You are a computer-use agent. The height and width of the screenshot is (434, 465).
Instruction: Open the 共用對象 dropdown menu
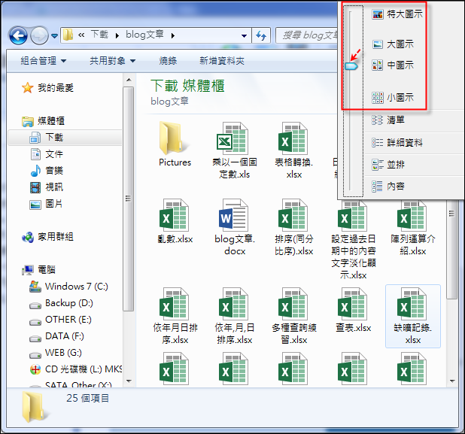[x=112, y=61]
